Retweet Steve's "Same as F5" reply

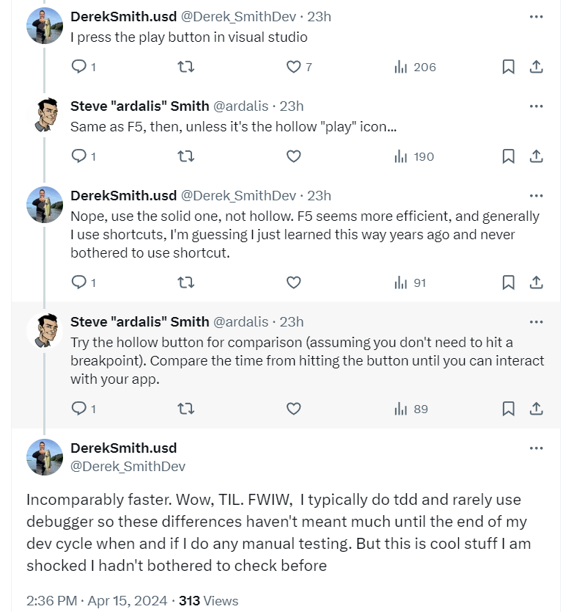[x=186, y=156]
